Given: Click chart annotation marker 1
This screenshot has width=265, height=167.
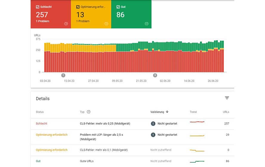Looking at the screenshot, I should click(63, 75).
